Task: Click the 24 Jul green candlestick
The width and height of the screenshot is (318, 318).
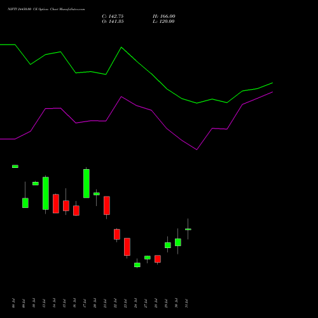Action: coord(137,265)
